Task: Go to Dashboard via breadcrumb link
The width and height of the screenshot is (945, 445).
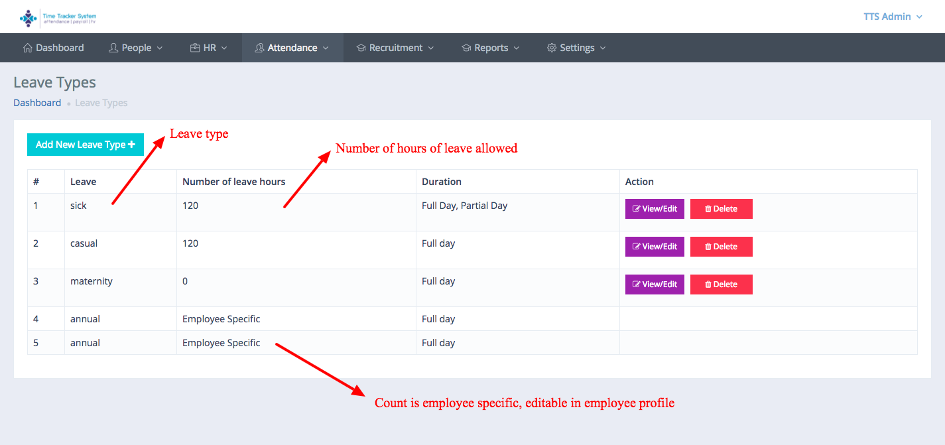Action: (x=37, y=103)
